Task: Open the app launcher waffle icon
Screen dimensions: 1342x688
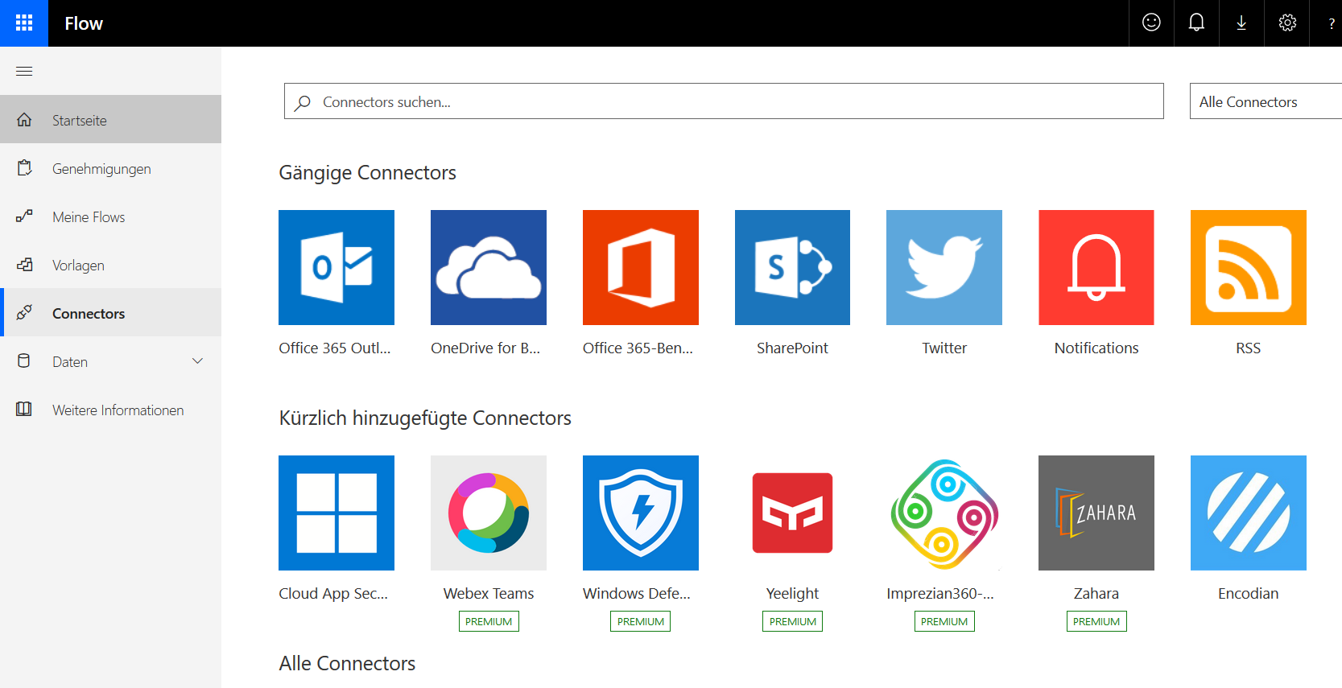Action: pyautogui.click(x=24, y=23)
